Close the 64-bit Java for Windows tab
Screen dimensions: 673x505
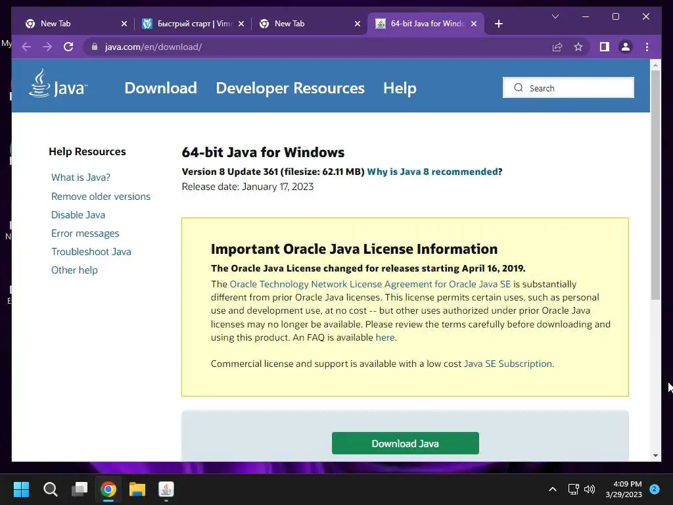coord(474,24)
